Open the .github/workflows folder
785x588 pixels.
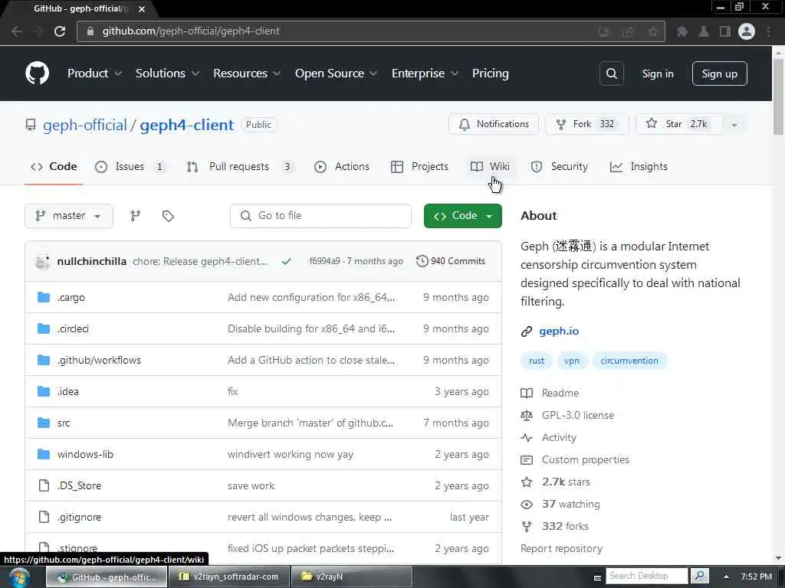pos(99,361)
